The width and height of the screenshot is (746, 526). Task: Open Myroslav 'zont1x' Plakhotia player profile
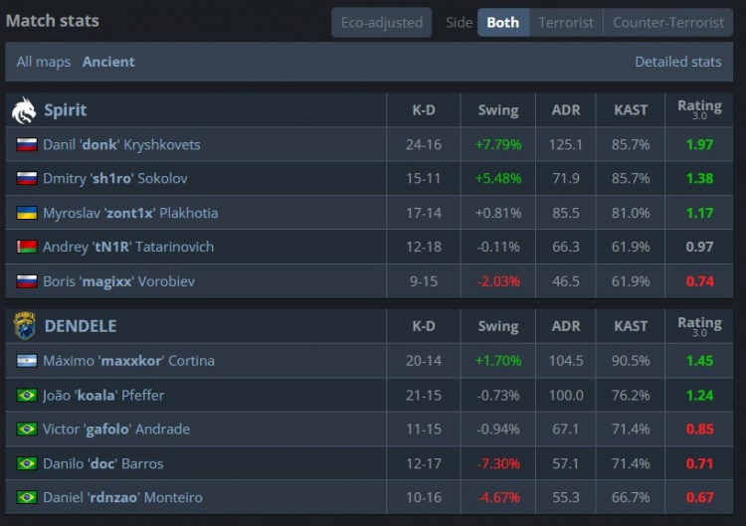click(x=130, y=213)
